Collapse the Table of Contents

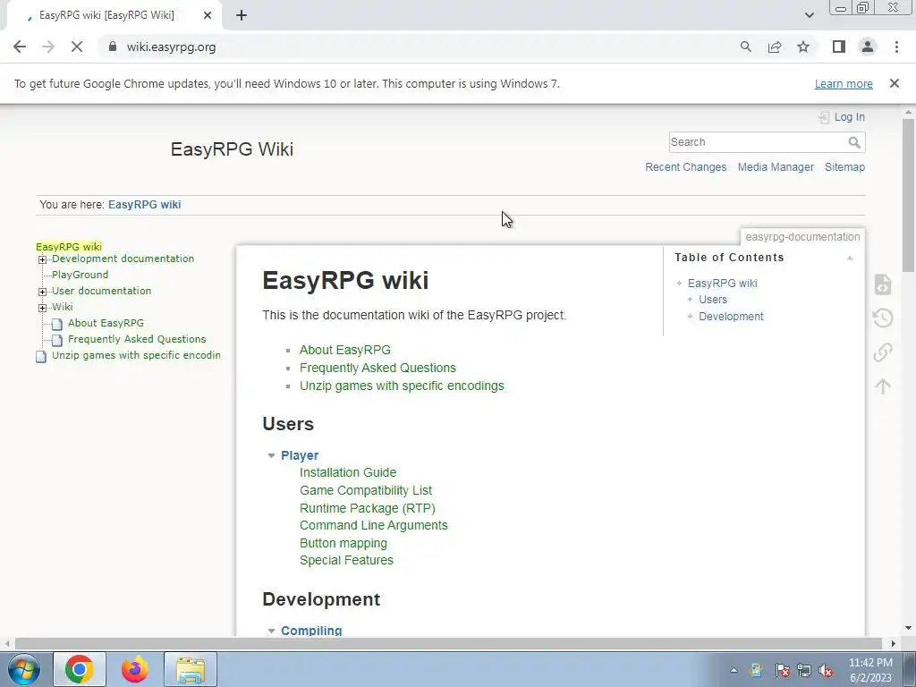(x=850, y=258)
